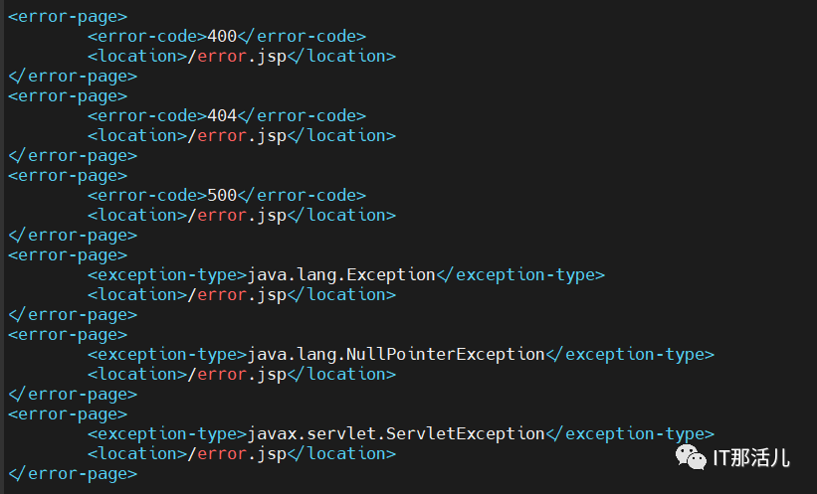Click /error.jsp under error-code 404
Image resolution: width=817 pixels, height=494 pixels.
[x=237, y=135]
